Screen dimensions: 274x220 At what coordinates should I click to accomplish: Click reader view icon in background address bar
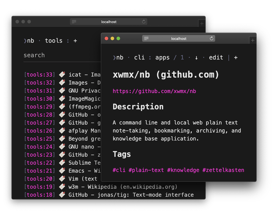(x=74, y=22)
